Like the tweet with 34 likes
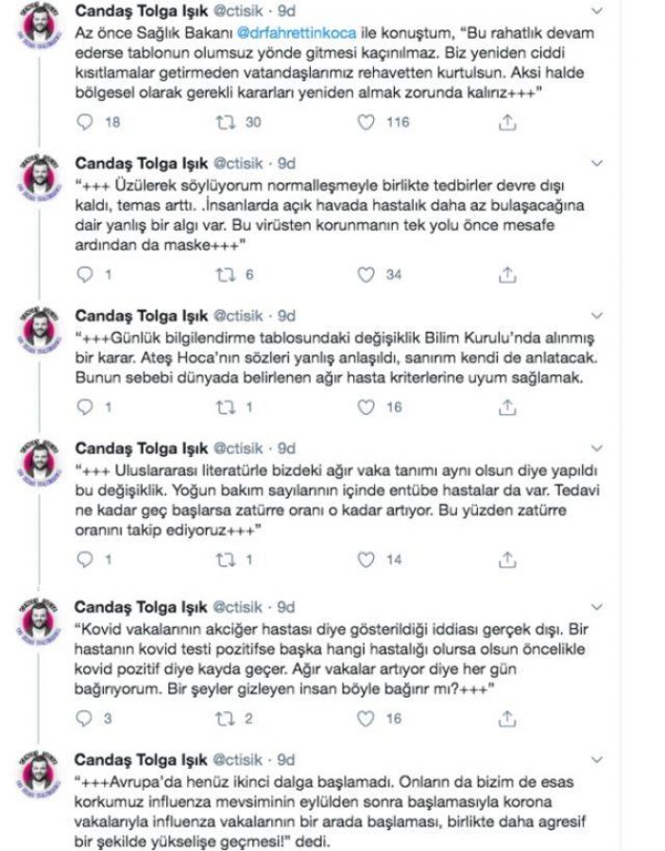The width and height of the screenshot is (665, 851). 366,275
